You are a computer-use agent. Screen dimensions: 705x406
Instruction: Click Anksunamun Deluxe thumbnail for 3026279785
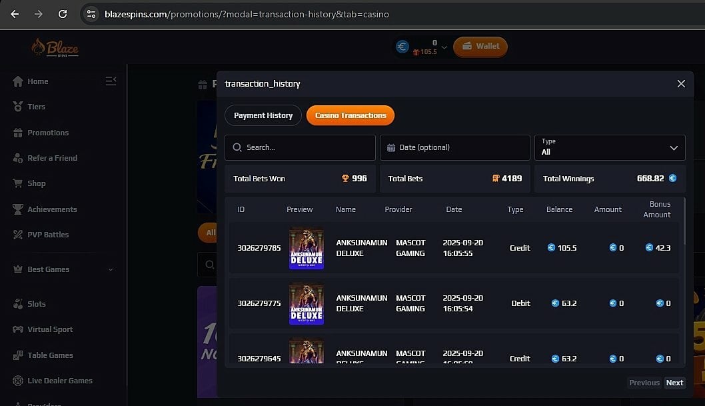click(307, 248)
